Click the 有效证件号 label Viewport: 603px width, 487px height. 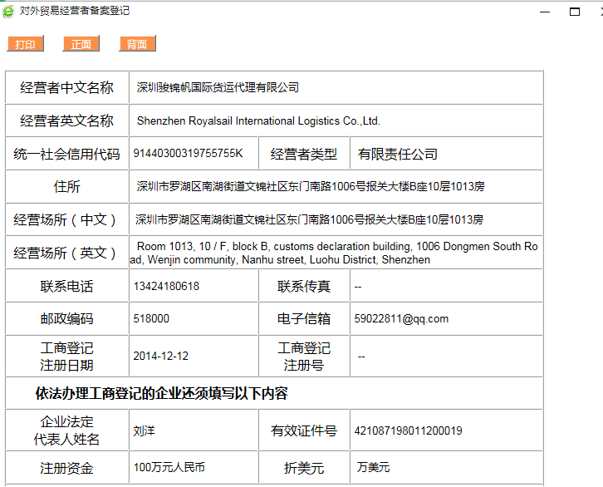304,430
